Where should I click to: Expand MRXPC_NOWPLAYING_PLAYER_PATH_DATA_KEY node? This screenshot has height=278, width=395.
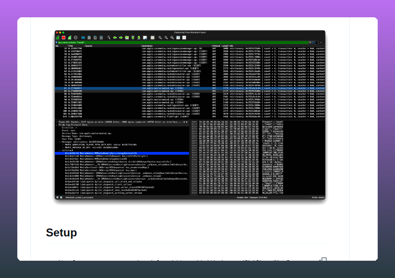63,145
